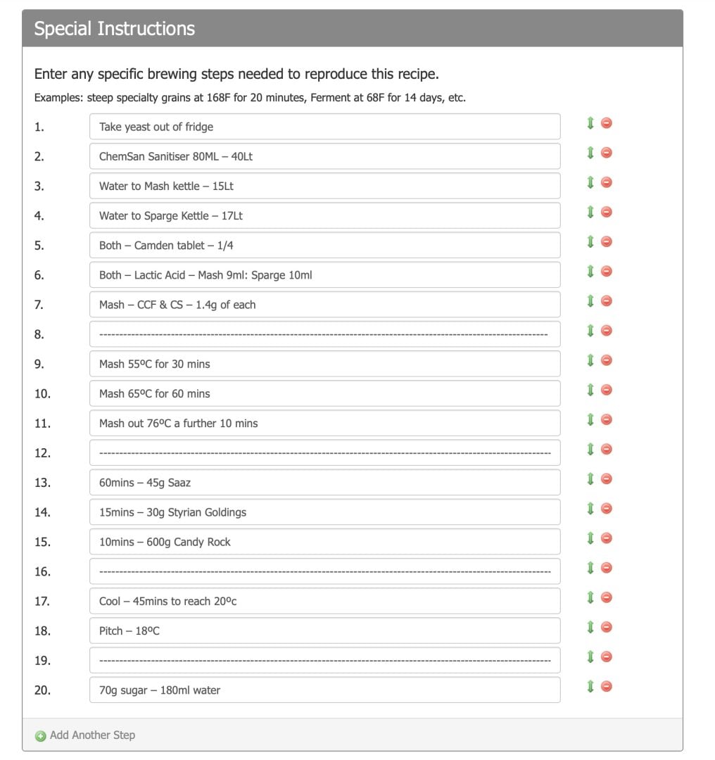715x760 pixels.
Task: Click reorder arrows for Styrian Goldings step
Action: (x=590, y=508)
